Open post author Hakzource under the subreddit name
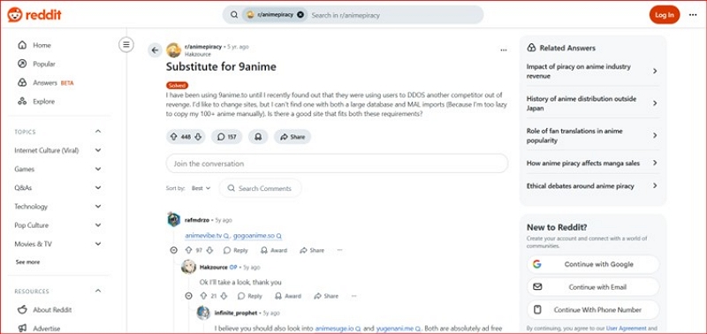This screenshot has height=334, width=707. pos(197,54)
